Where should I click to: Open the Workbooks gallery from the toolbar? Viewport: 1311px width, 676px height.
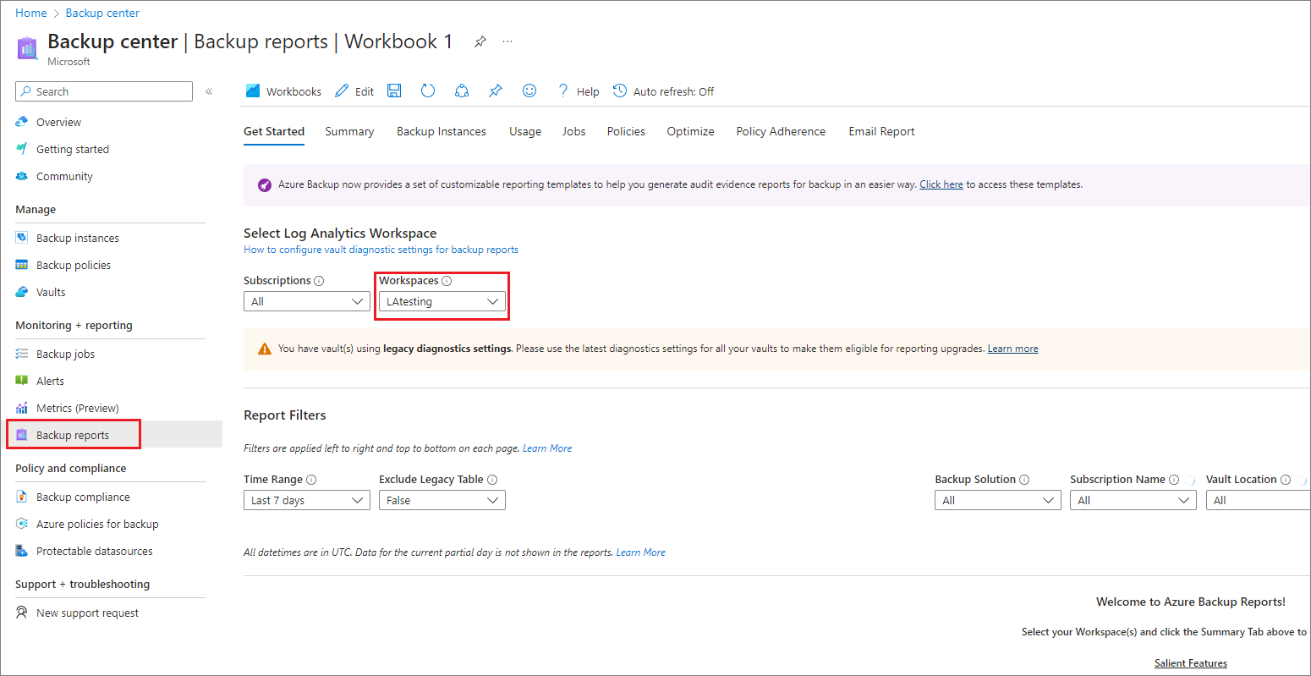(x=283, y=91)
